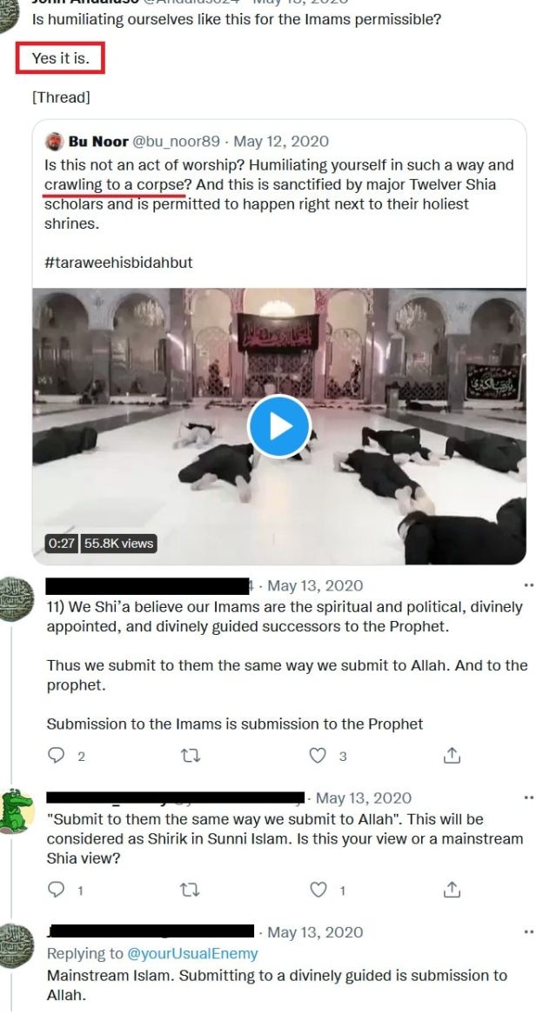536x1014 pixels.
Task: Open more options on Mainstream Islam reply
Action: coord(528,932)
